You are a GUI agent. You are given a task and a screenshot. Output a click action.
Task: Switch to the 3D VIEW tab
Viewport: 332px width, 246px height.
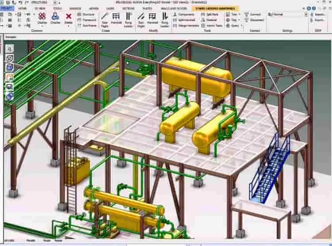click(x=40, y=8)
